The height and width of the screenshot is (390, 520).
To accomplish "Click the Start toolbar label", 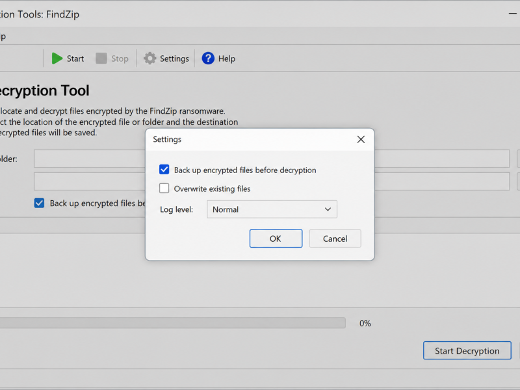I will (75, 58).
